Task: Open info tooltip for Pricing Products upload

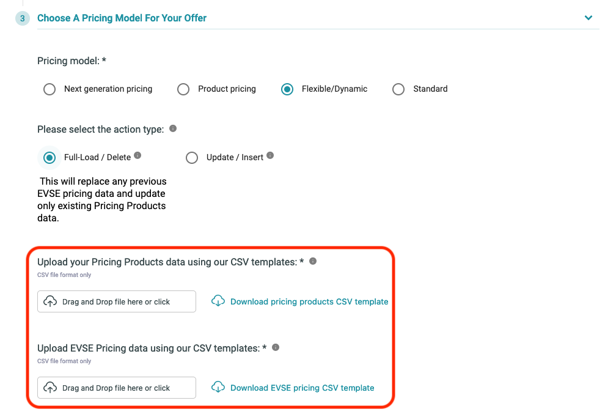Action: pyautogui.click(x=313, y=262)
